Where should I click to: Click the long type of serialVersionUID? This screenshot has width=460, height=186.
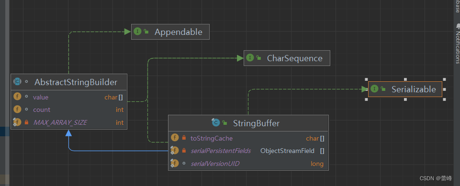pyautogui.click(x=317, y=164)
